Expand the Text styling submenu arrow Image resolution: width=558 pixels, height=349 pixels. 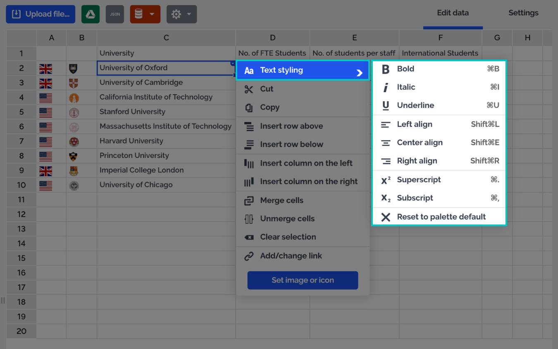[x=359, y=73]
